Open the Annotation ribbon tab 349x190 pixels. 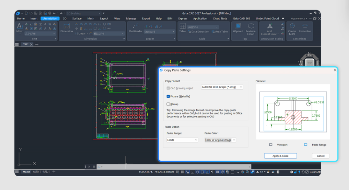tap(50, 18)
